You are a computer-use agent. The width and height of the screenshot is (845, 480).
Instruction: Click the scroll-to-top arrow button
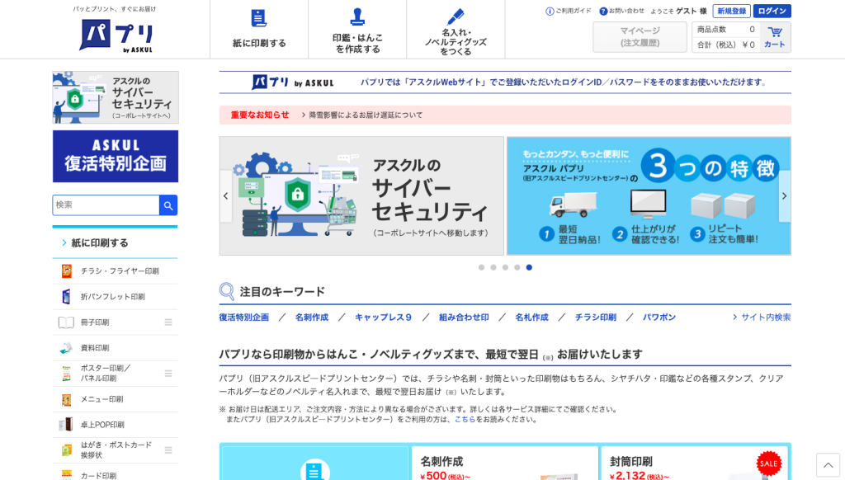(828, 464)
